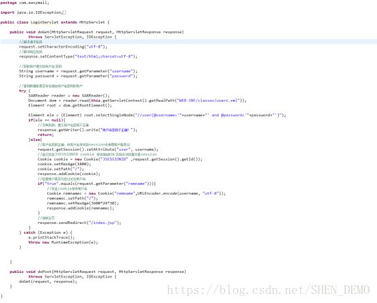Select the "text/html;charset=utf-8" string
The image size is (377, 303).
tap(104, 56)
